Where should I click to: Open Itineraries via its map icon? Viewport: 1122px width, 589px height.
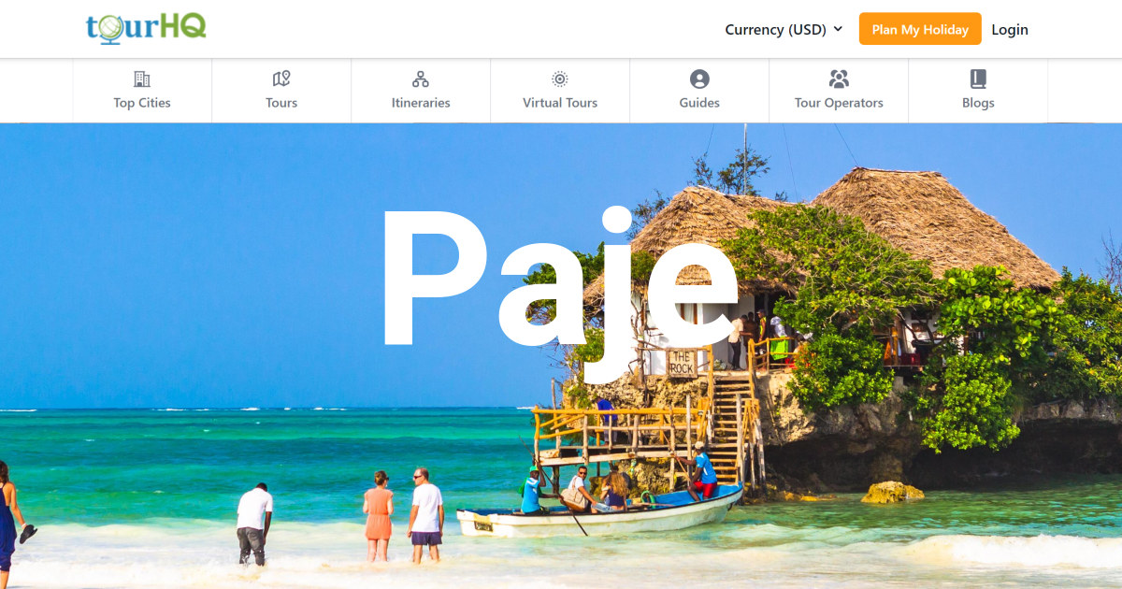[x=420, y=79]
